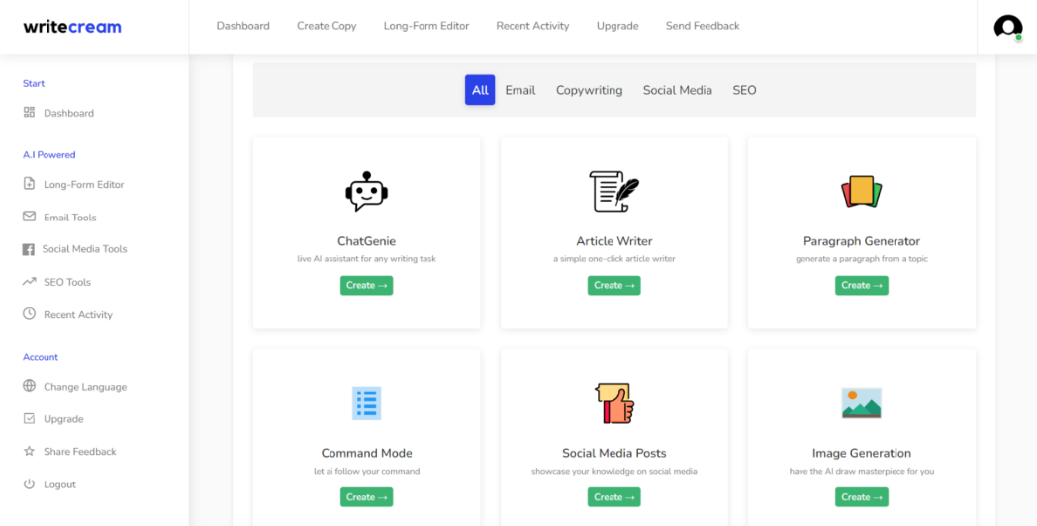Click the Command Mode list icon
This screenshot has height=526, width=1037.
click(x=366, y=403)
